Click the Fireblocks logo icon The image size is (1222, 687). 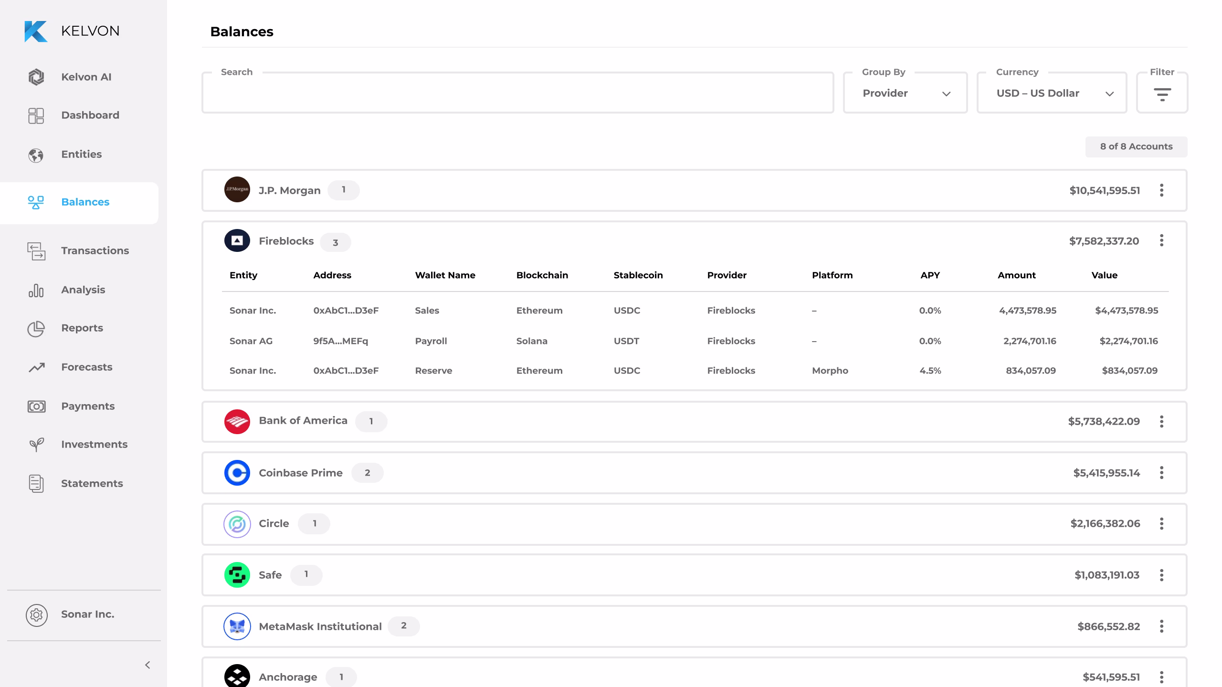(237, 241)
